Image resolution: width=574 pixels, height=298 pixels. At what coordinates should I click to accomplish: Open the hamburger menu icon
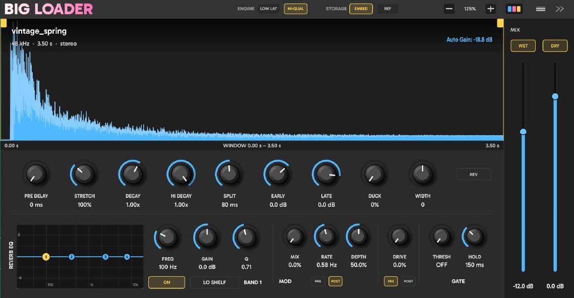tap(540, 9)
